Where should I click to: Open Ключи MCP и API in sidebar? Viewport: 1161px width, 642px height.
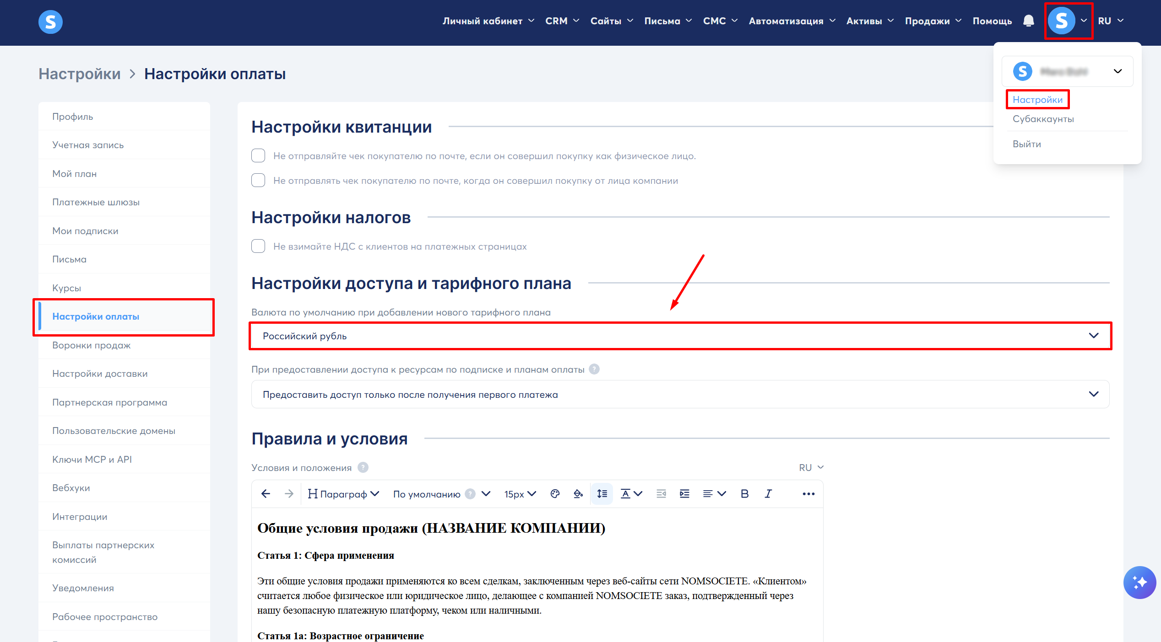[x=124, y=460]
